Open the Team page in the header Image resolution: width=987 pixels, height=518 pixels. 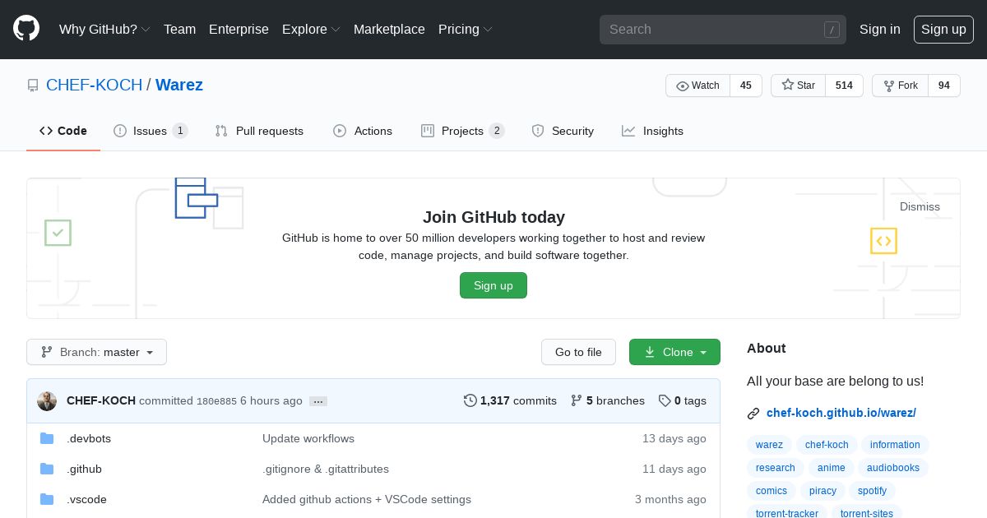179,29
